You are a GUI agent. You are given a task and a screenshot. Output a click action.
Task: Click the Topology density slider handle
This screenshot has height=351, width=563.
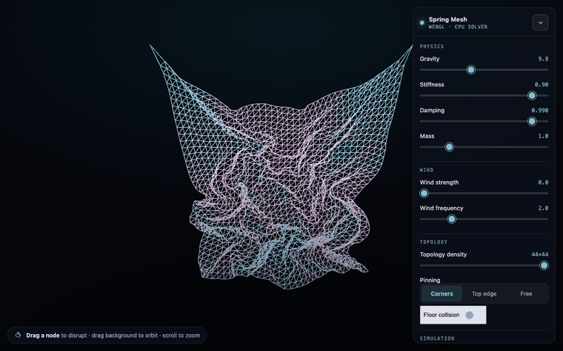(x=544, y=265)
